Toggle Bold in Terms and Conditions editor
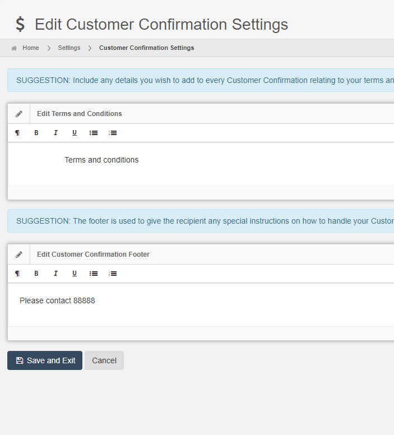The image size is (394, 435). 36,133
